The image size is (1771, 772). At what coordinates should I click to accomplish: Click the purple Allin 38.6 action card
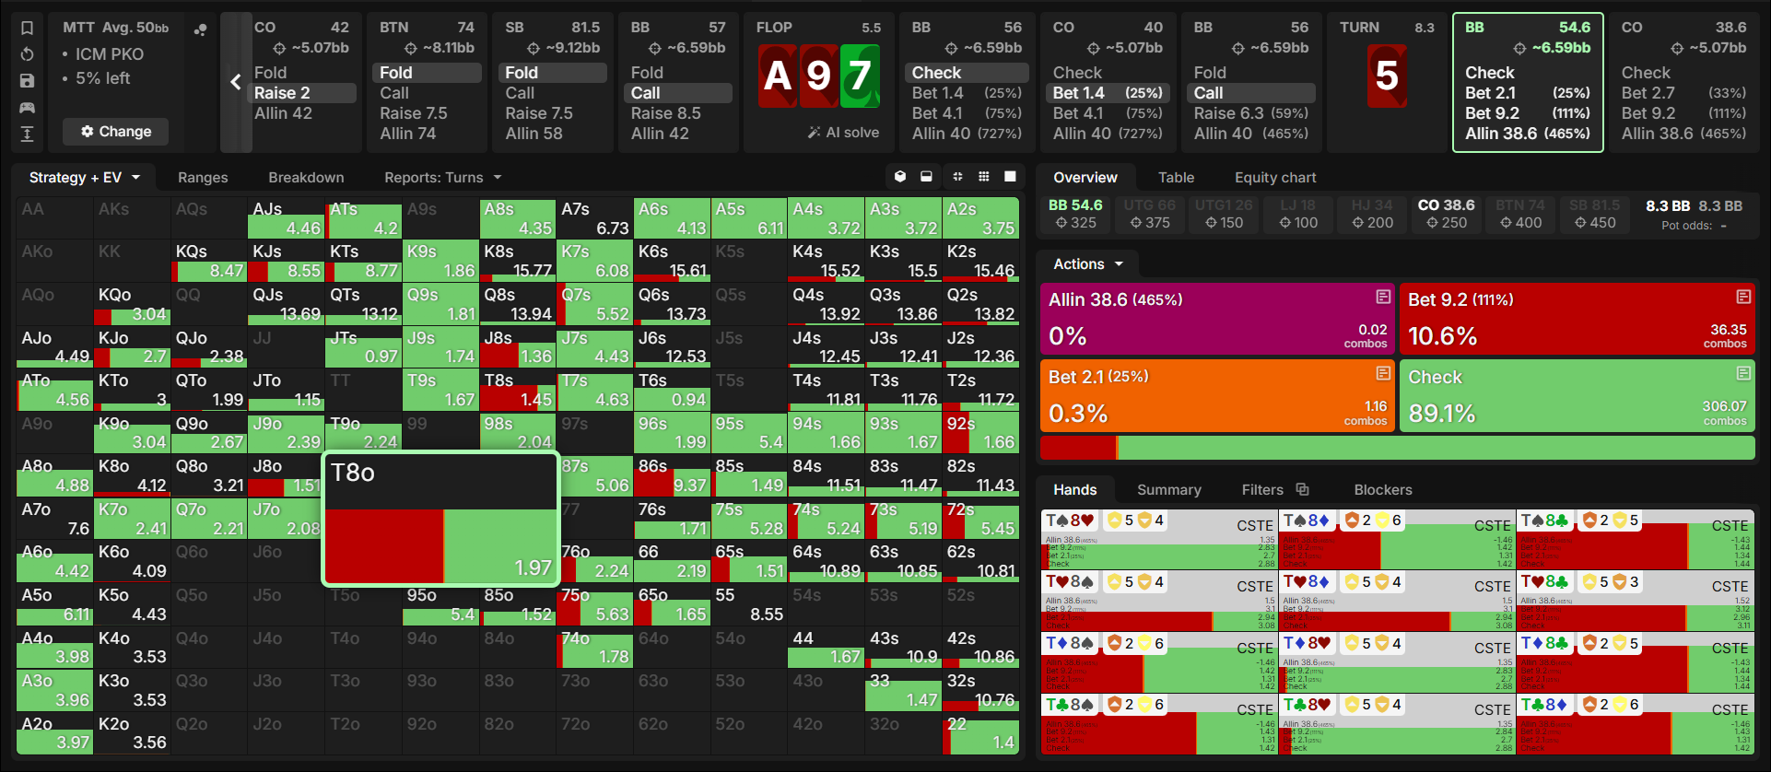(1217, 319)
